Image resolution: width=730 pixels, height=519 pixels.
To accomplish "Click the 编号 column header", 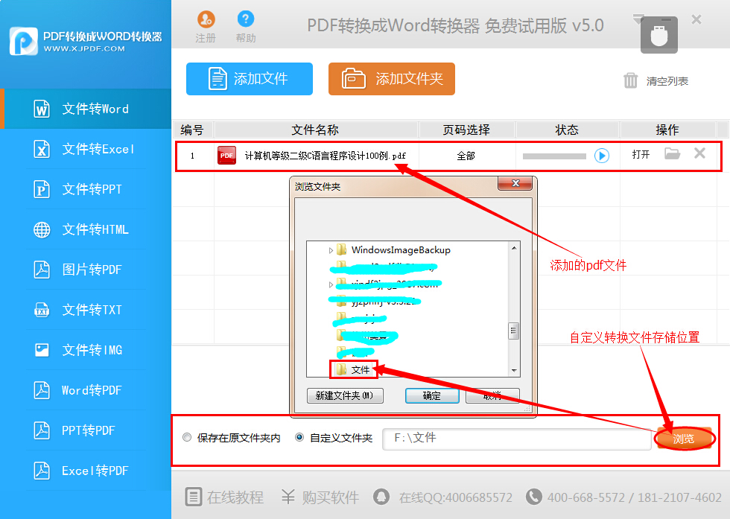I will coord(192,130).
